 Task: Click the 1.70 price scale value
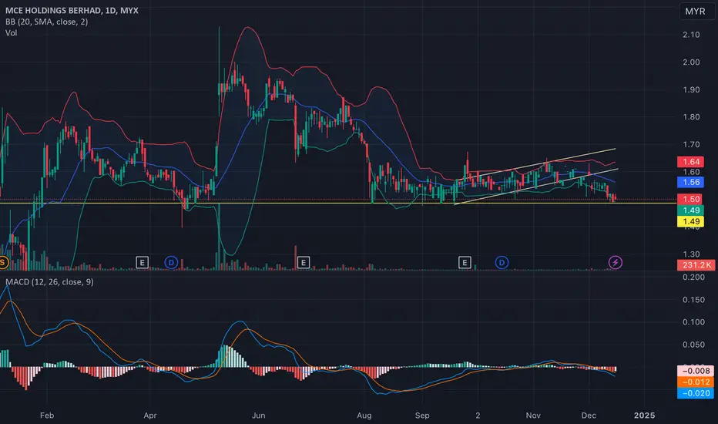pyautogui.click(x=691, y=144)
